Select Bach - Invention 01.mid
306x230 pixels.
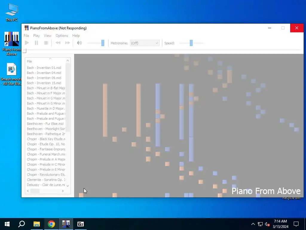point(44,68)
